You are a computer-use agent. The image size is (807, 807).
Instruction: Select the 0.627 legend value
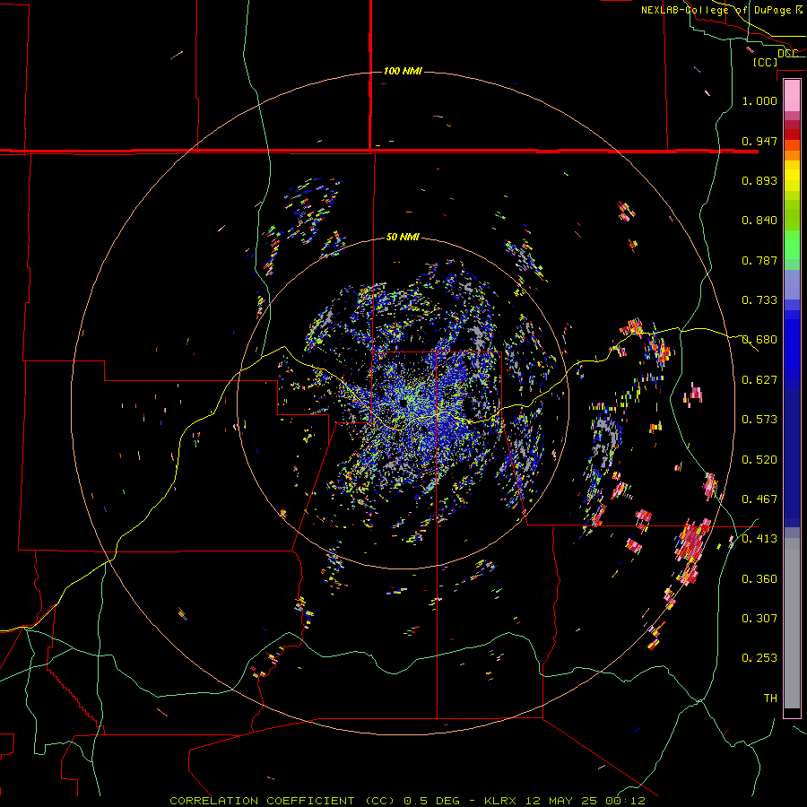759,380
